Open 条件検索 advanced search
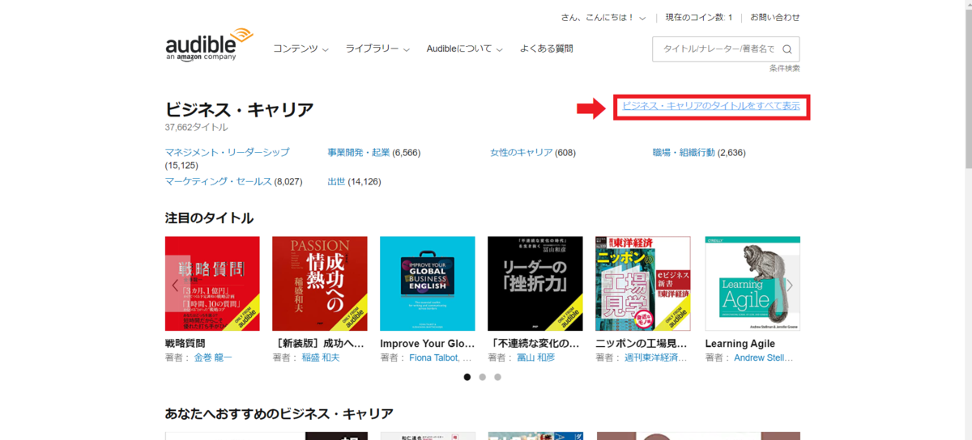Viewport: 972px width, 440px height. coord(785,69)
